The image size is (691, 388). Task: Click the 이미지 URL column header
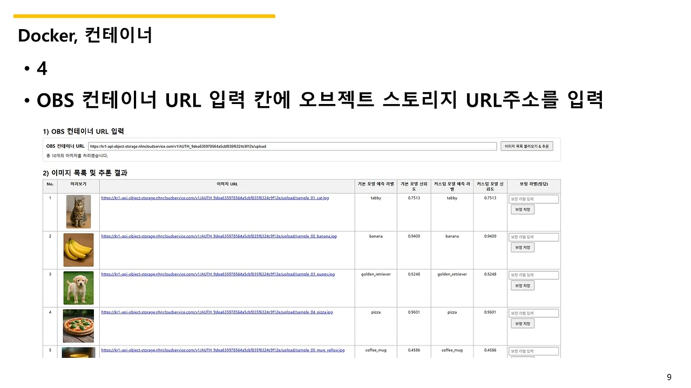point(227,184)
